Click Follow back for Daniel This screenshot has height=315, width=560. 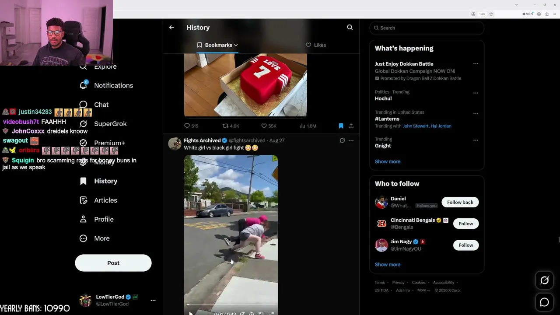[460, 202]
